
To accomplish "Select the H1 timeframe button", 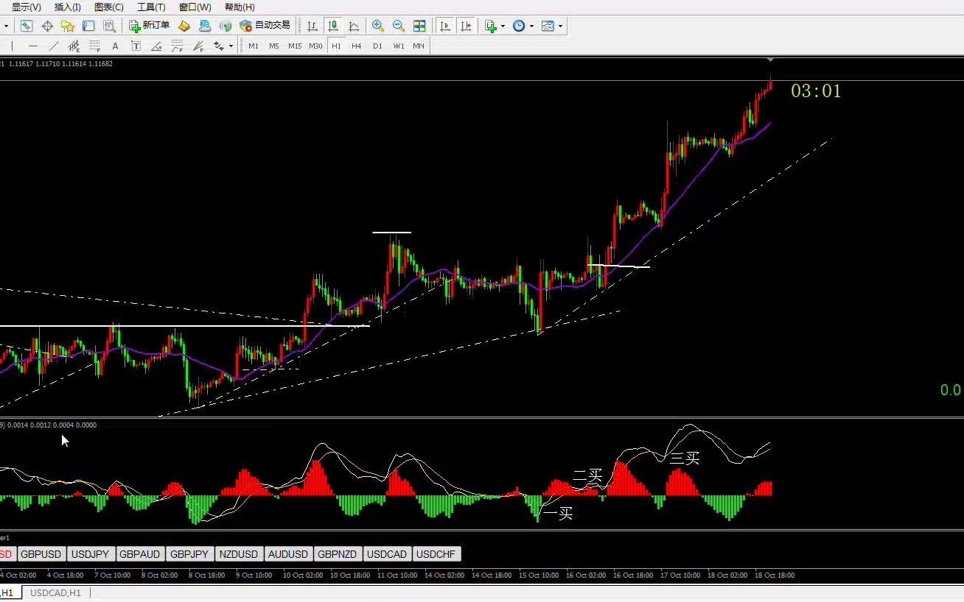I will (336, 46).
